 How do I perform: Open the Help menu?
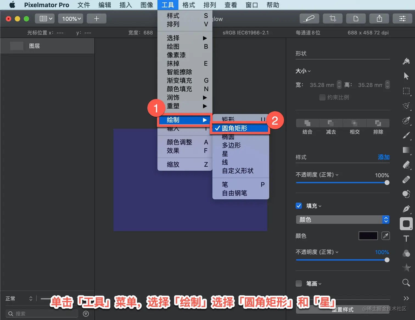click(273, 5)
